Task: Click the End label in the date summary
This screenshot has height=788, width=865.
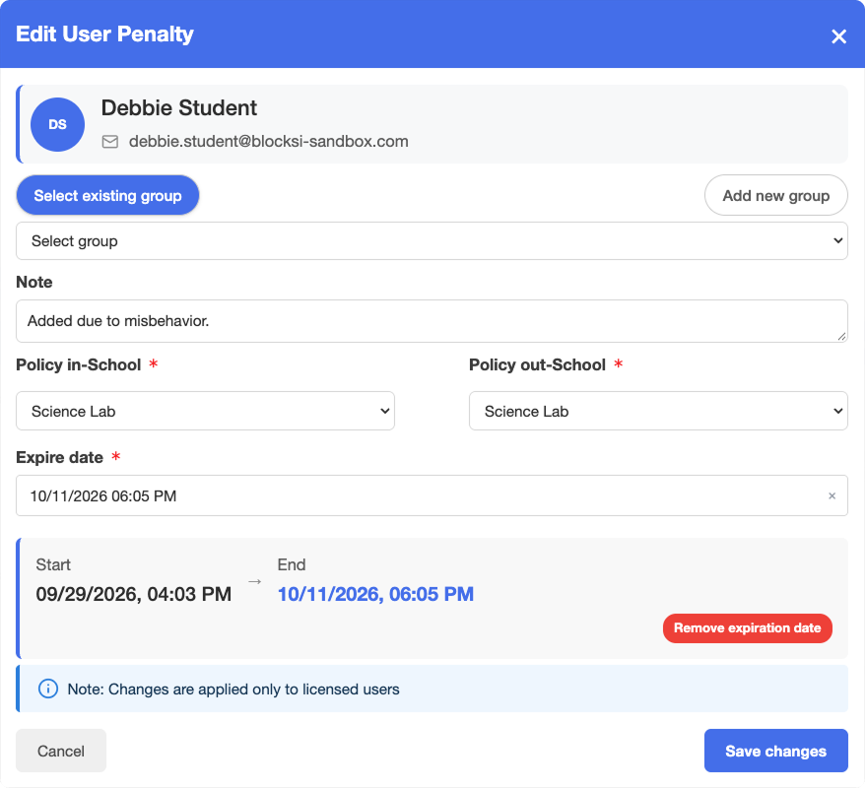Action: click(x=292, y=564)
